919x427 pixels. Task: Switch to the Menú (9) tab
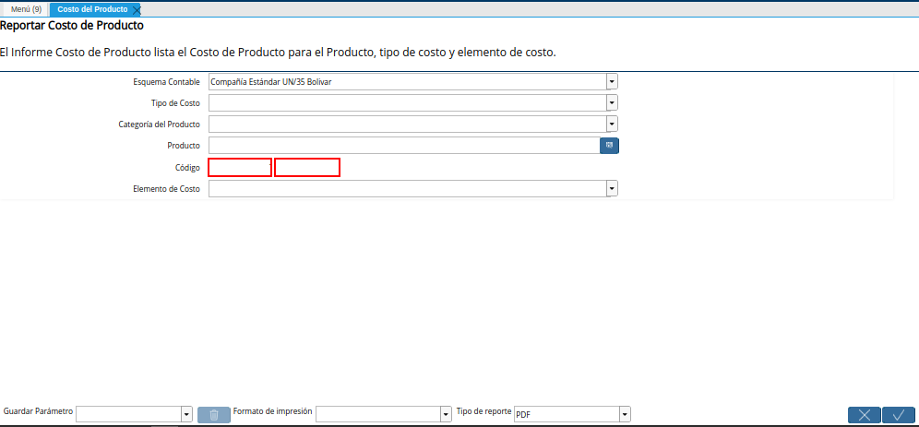pos(27,9)
